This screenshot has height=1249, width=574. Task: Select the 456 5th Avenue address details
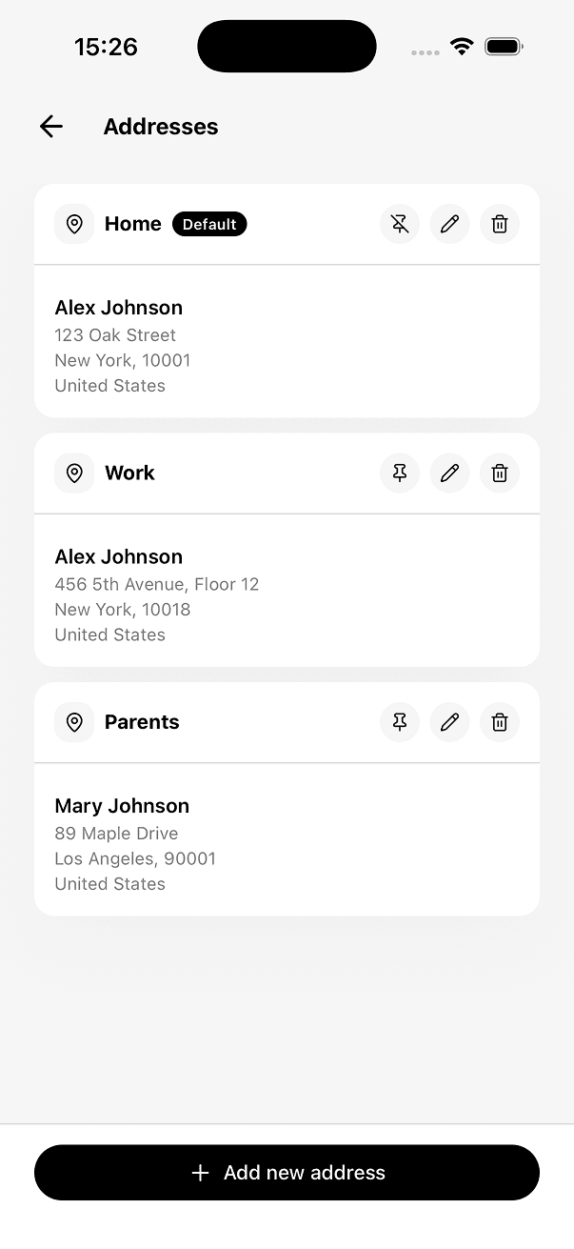(156, 584)
